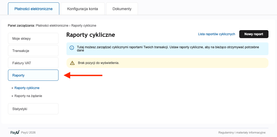Go to the Dokumenty tab
Viewport: 277px width, 137px height.
tap(122, 9)
